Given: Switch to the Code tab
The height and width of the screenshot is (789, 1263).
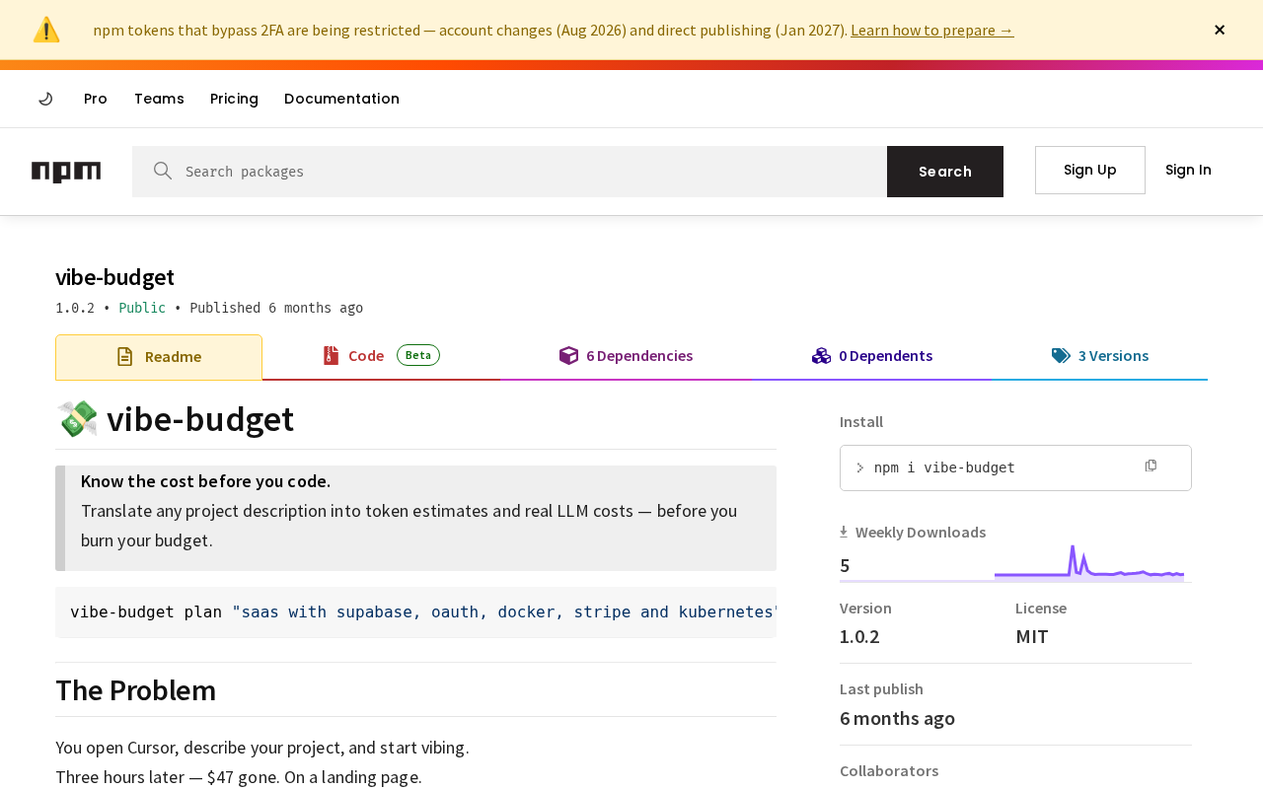Looking at the screenshot, I should click(381, 356).
